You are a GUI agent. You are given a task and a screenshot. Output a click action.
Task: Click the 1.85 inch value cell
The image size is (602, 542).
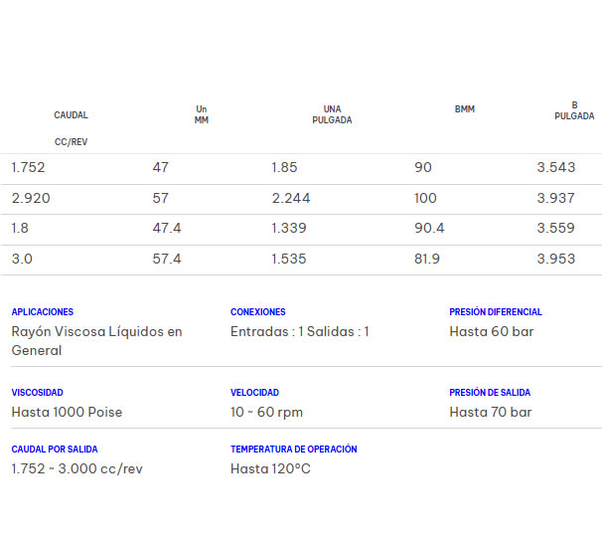click(284, 167)
